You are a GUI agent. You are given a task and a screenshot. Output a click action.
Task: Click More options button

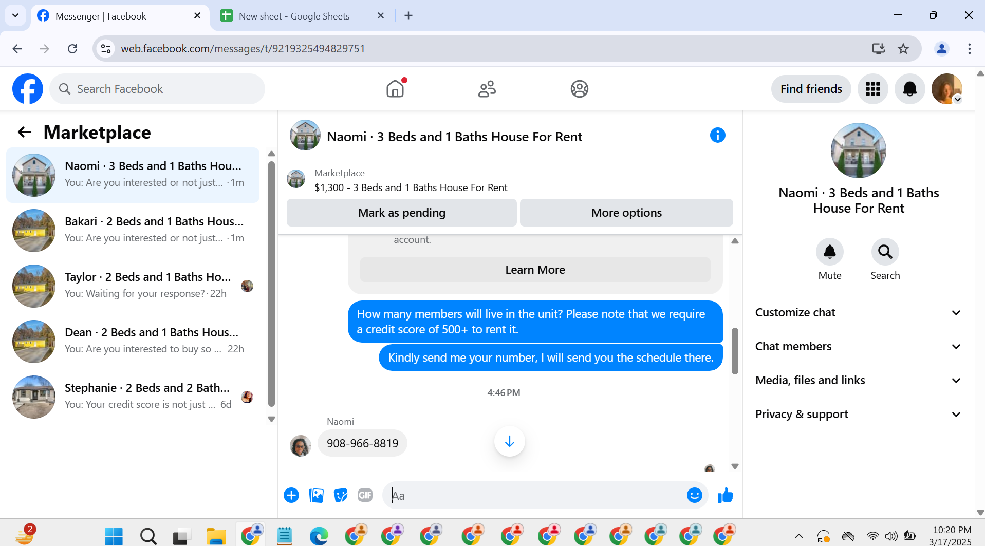626,213
